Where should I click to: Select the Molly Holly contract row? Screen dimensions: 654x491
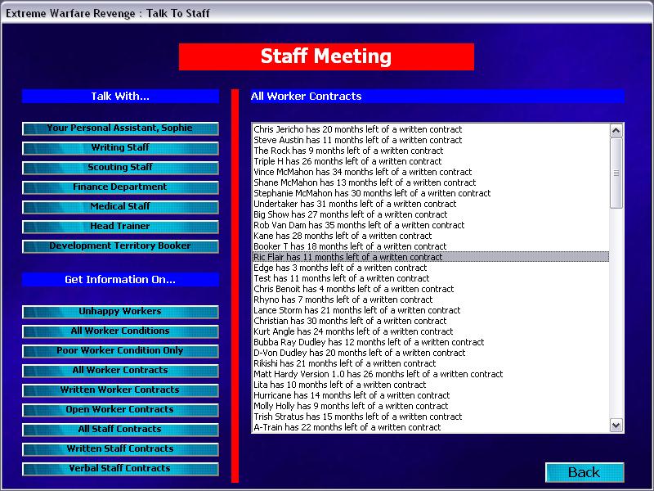(x=431, y=406)
